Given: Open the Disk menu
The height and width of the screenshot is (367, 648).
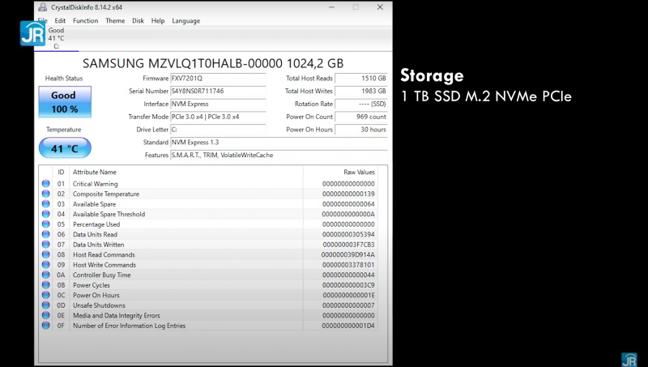Looking at the screenshot, I should (139, 21).
